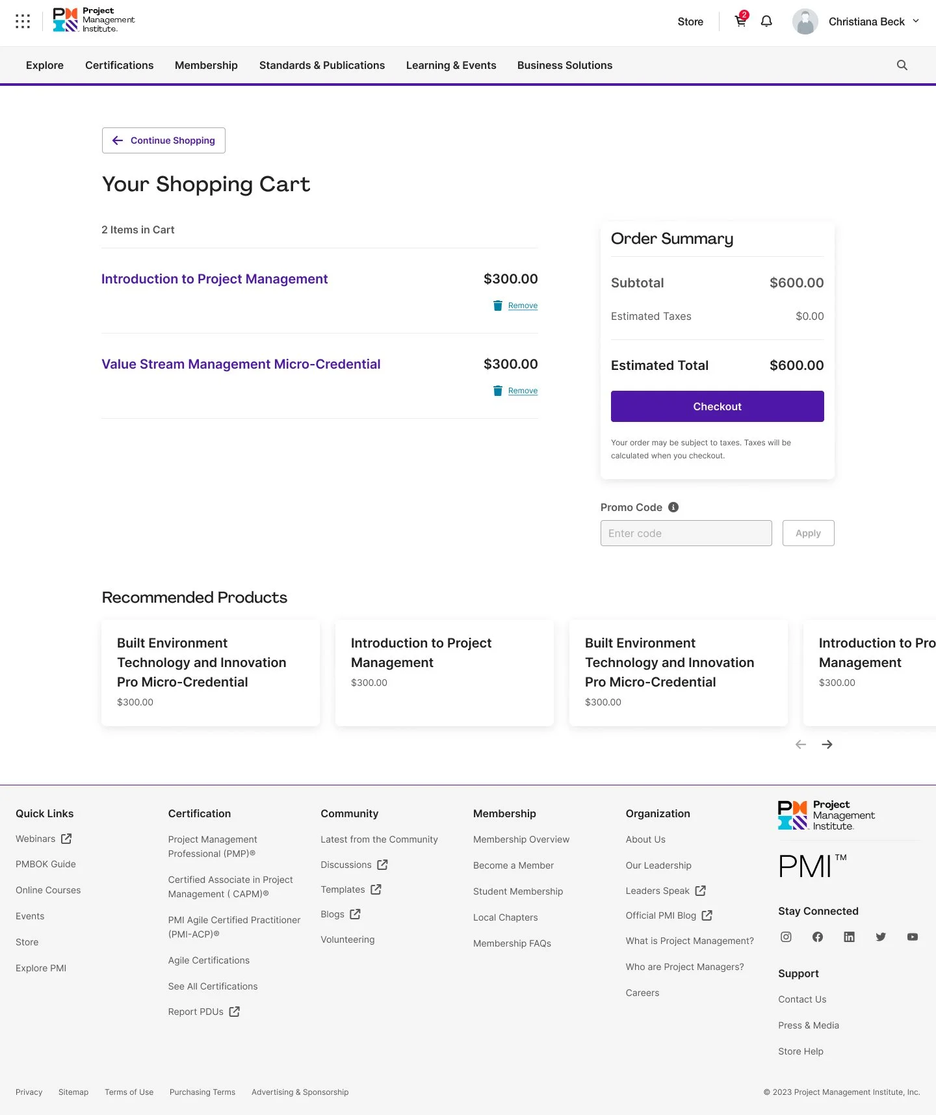Click the PMI logo in the header
Screen dimensions: 936x1115
(x=94, y=20)
